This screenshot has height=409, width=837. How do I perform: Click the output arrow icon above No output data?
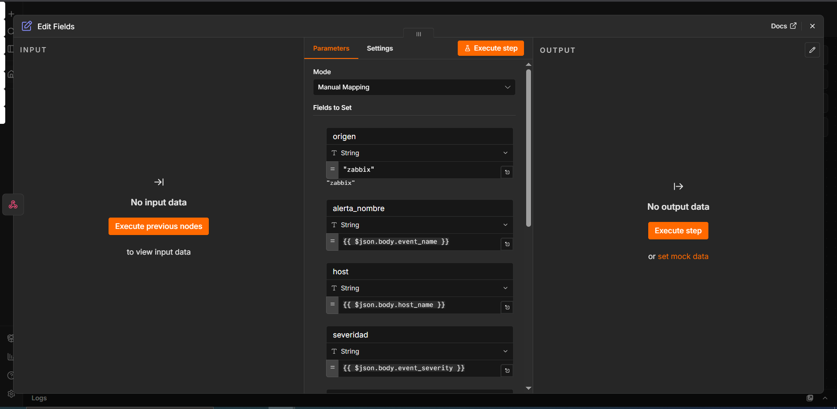(678, 187)
